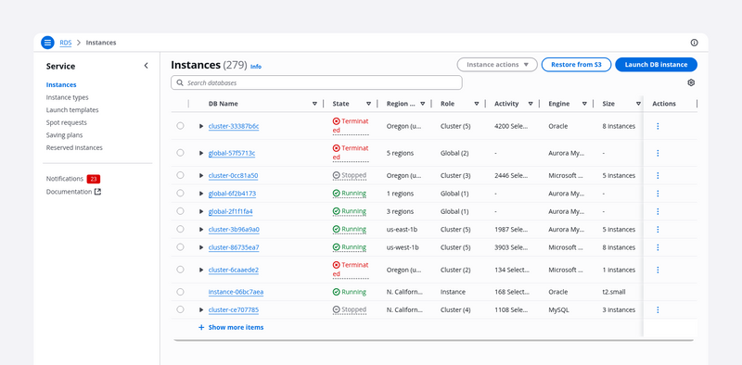This screenshot has width=742, height=365.
Task: Select radio button for global-6f2b4173
Action: [180, 194]
